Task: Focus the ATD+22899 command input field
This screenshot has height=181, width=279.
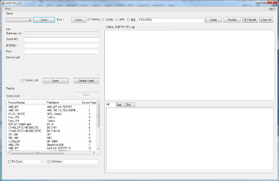Action: [171, 20]
